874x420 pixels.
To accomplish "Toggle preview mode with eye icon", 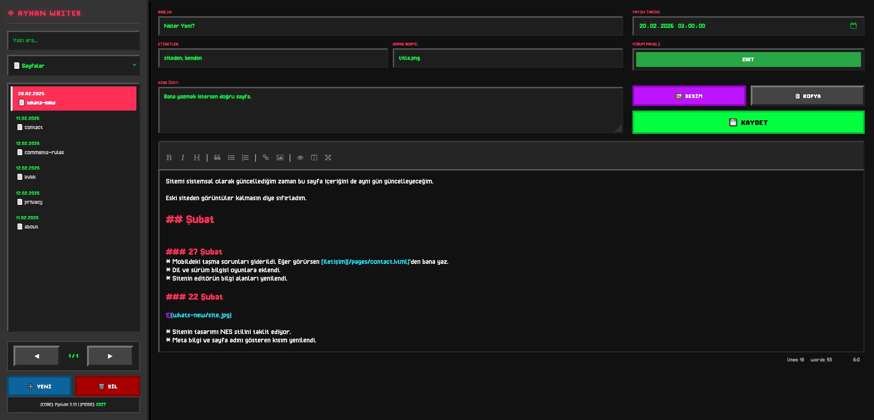I will click(300, 157).
